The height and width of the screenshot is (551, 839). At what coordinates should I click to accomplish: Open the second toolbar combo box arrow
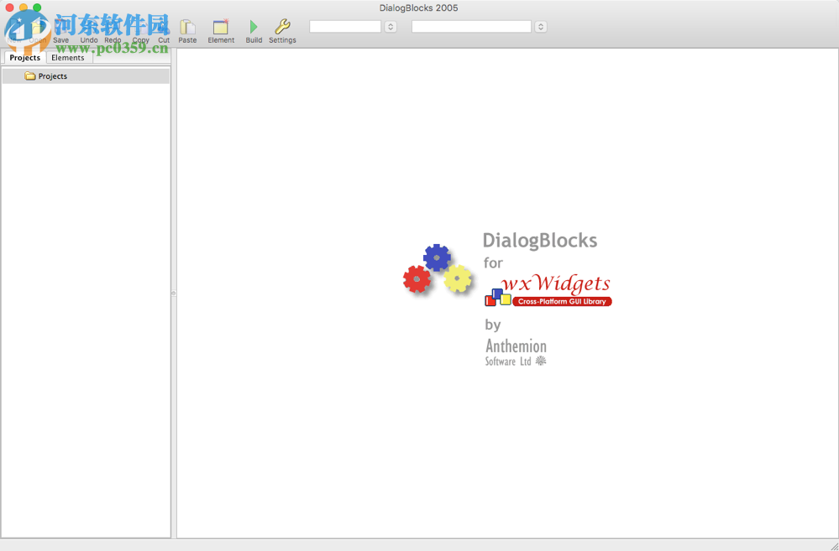[x=541, y=27]
